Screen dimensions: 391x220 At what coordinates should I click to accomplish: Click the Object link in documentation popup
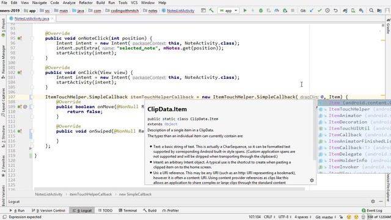(171, 124)
